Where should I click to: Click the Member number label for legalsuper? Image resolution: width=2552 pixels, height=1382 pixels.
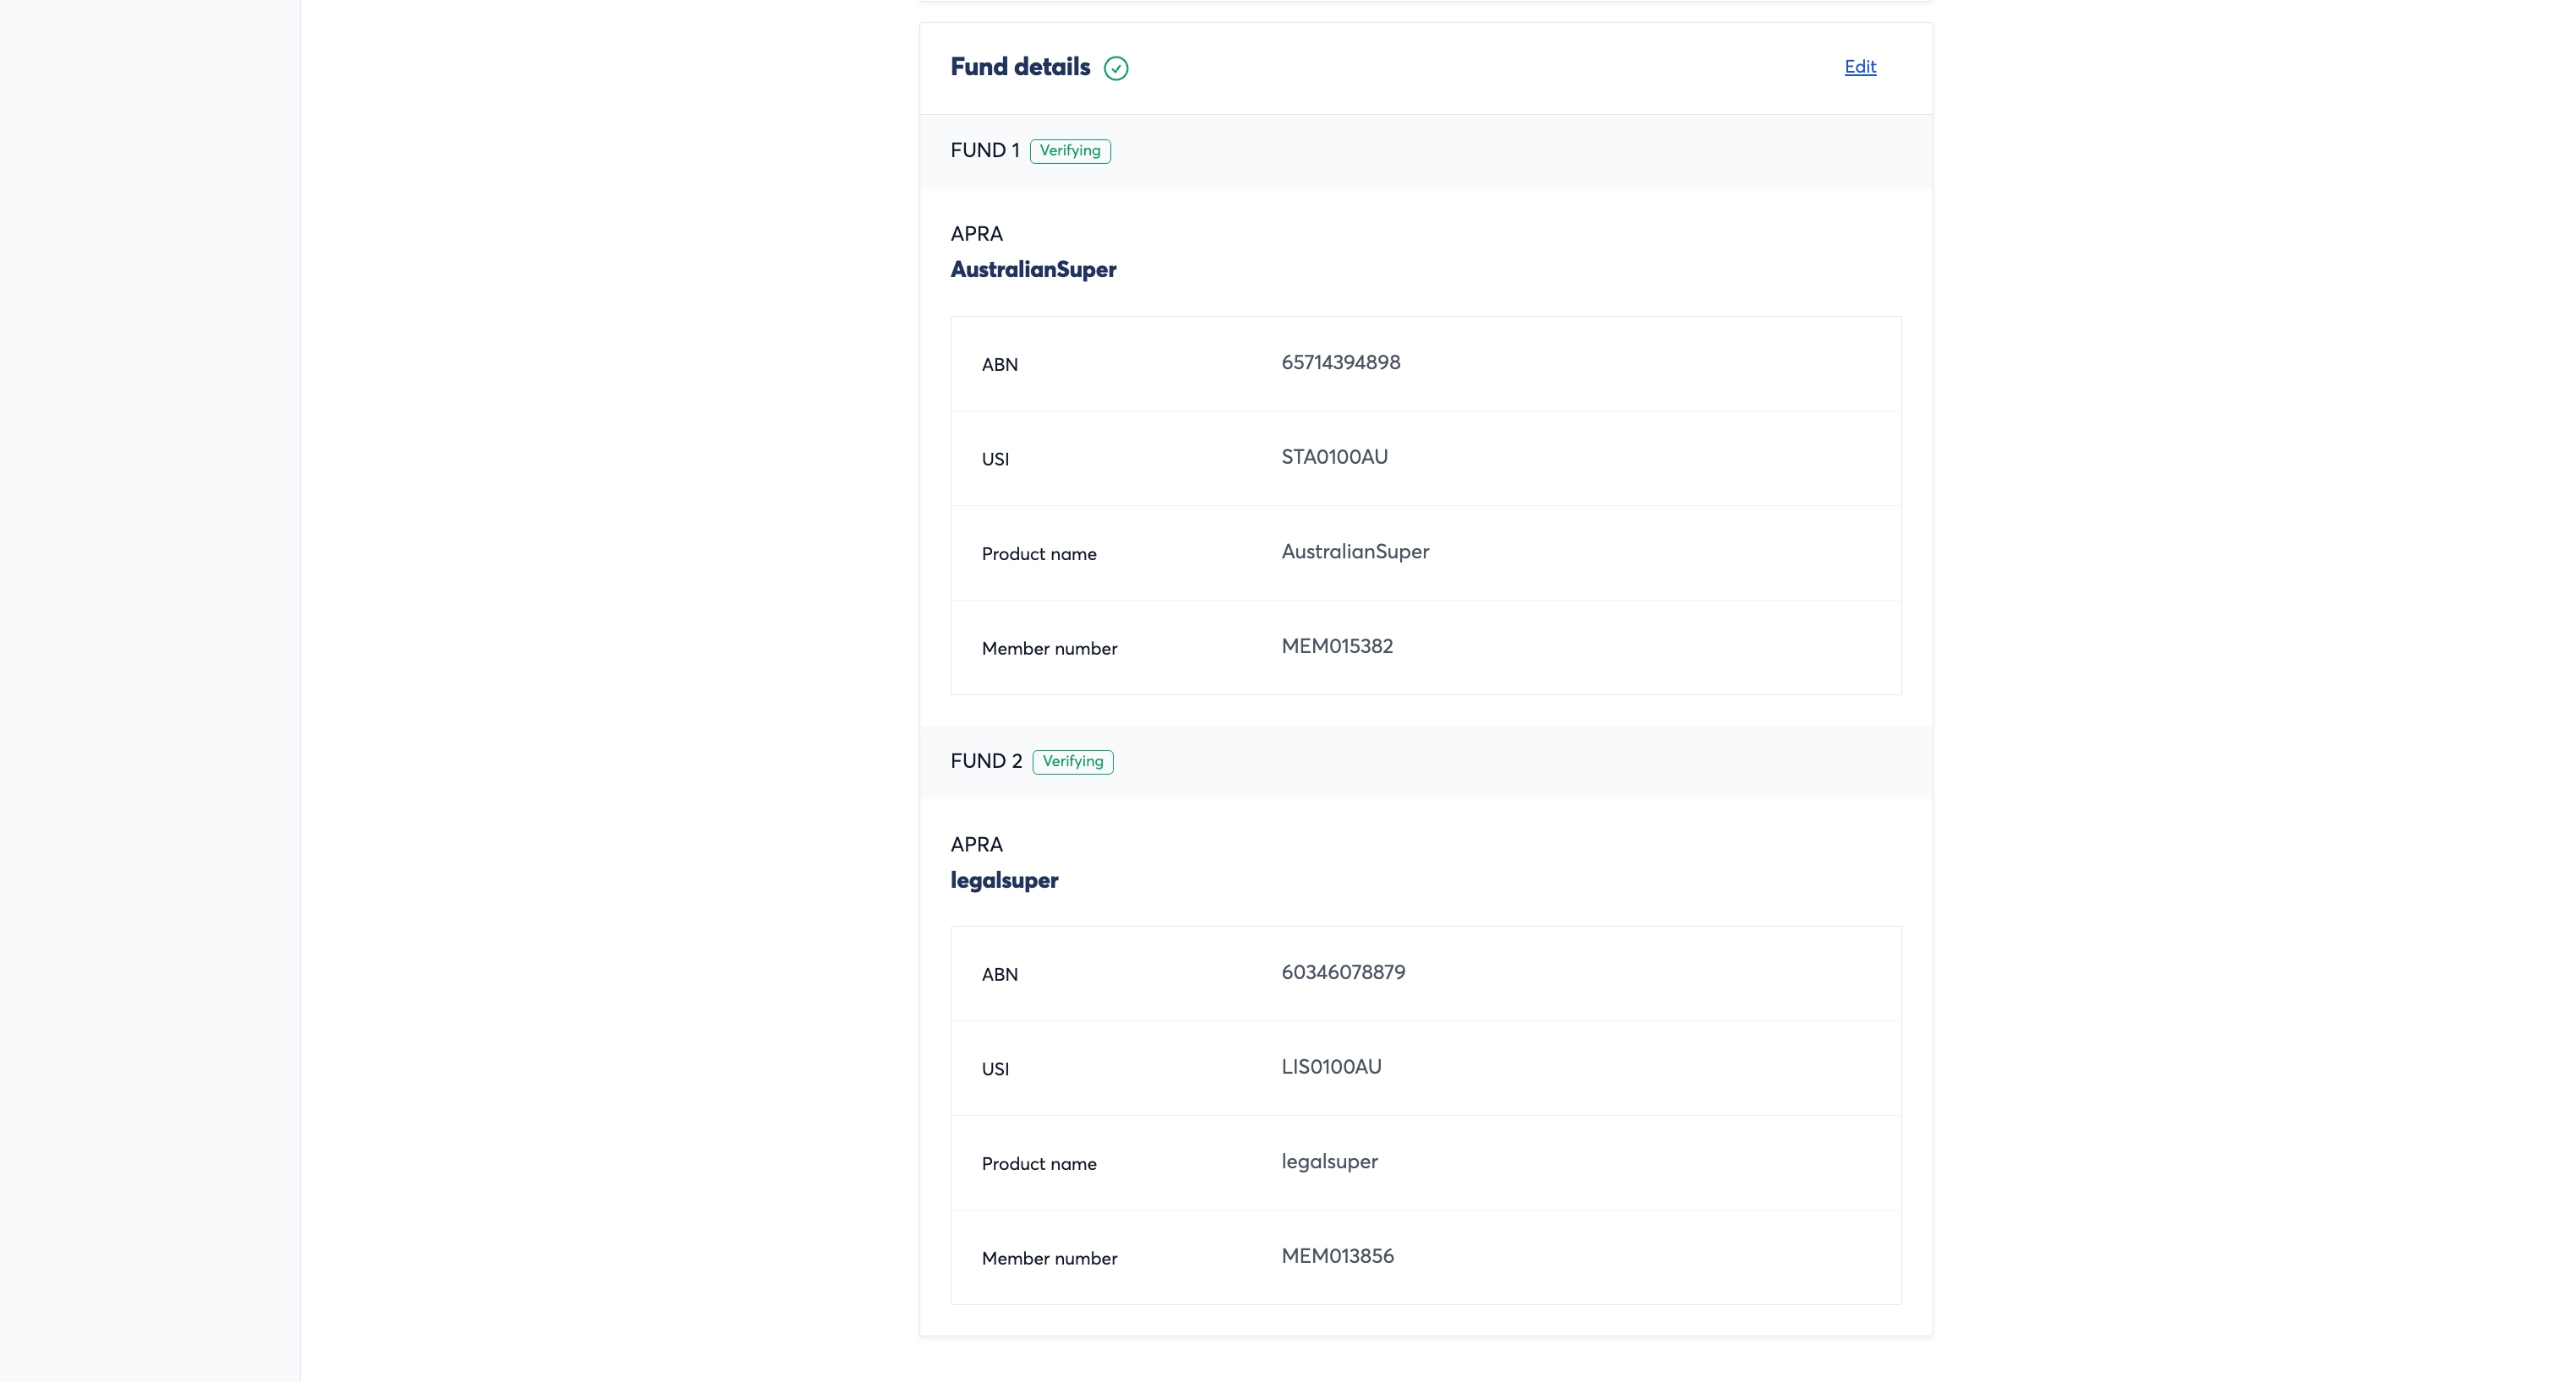(x=1050, y=1260)
